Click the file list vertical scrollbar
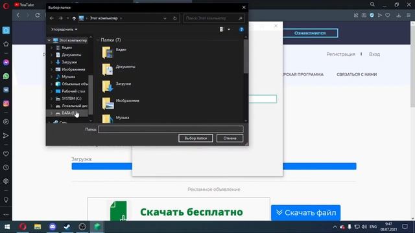Viewport: 415px width, 233px height. [x=246, y=56]
